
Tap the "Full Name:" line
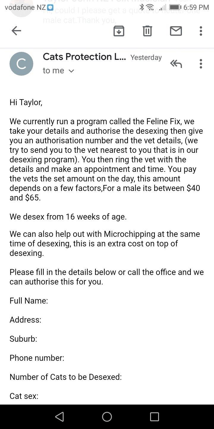coord(29,301)
